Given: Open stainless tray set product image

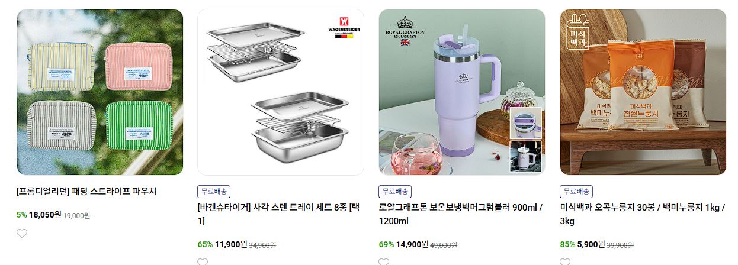Looking at the screenshot, I should [281, 92].
